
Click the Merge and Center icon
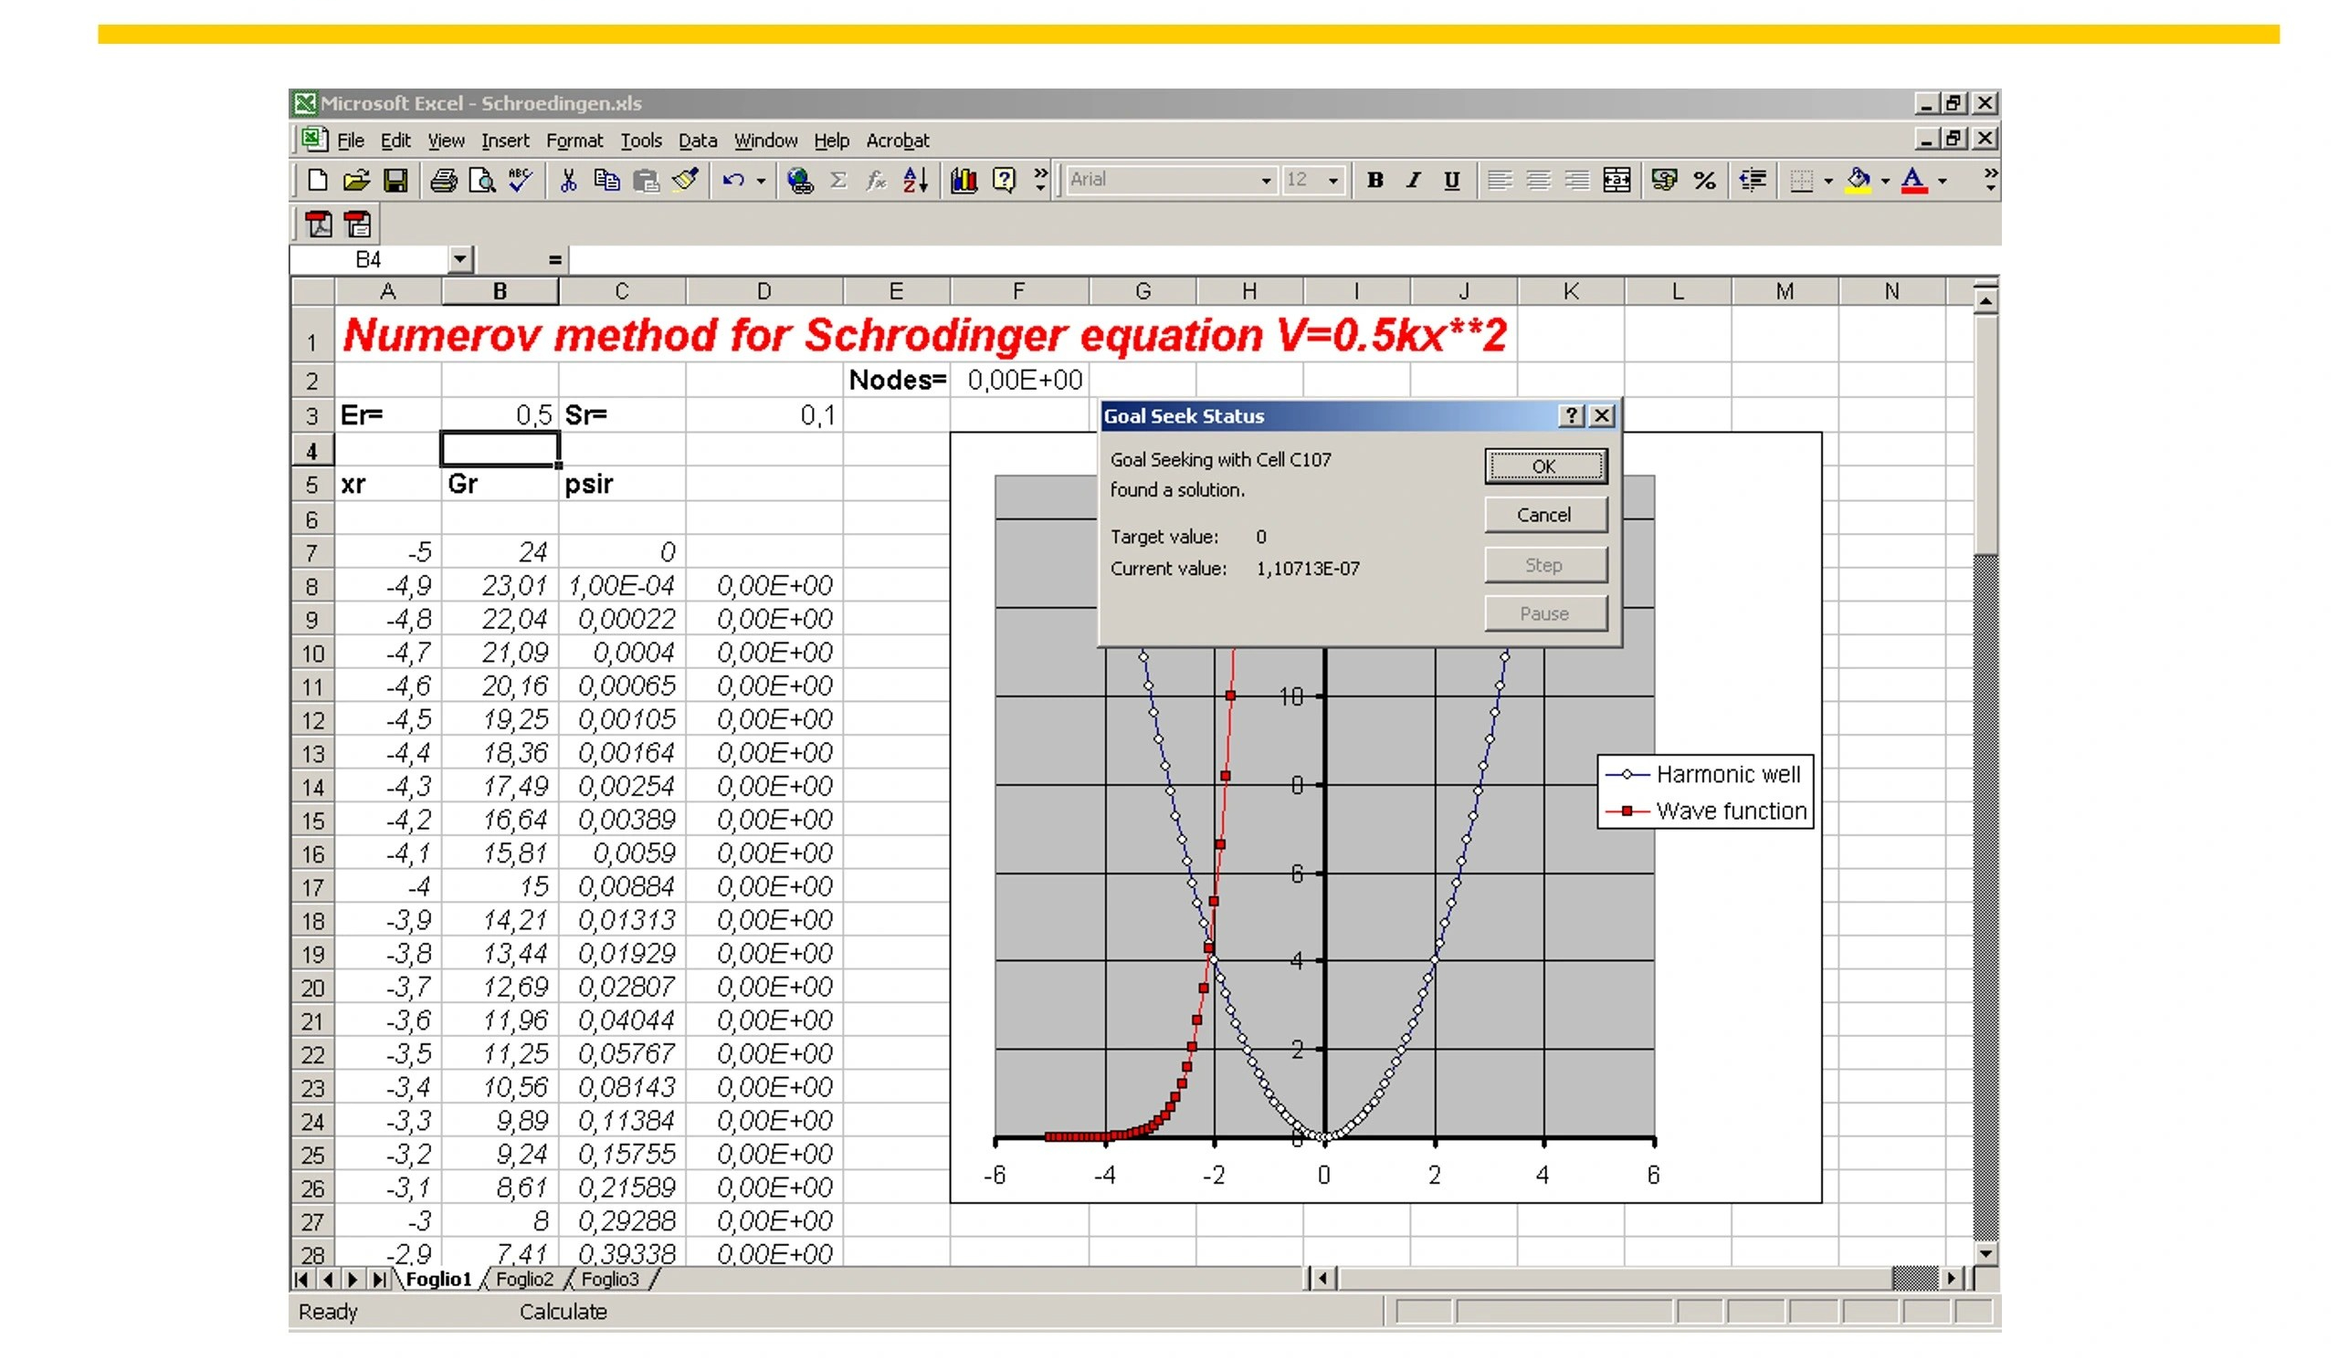pos(1617,180)
